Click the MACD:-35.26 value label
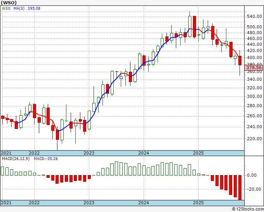Screen dimensions: 264x212 click(46, 159)
